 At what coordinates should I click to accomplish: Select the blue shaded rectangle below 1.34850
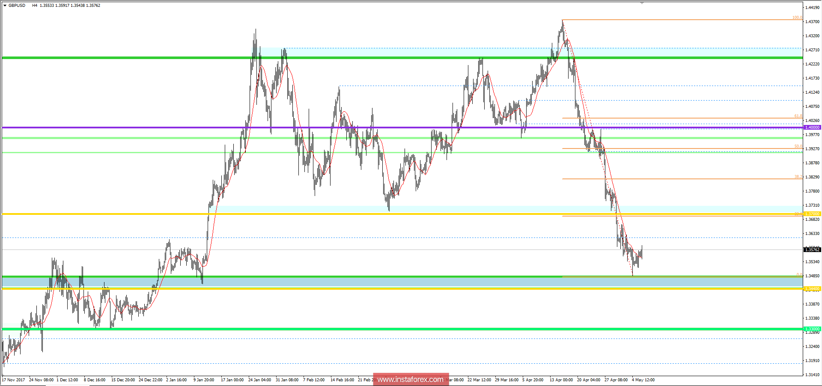[x=402, y=282]
